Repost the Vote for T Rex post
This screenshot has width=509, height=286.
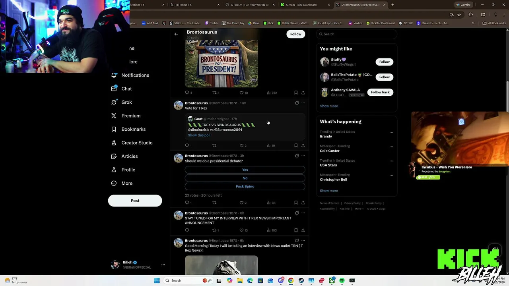(214, 145)
